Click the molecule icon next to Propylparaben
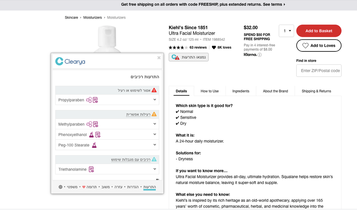Viewport: 357px width, 210px height. [89, 100]
